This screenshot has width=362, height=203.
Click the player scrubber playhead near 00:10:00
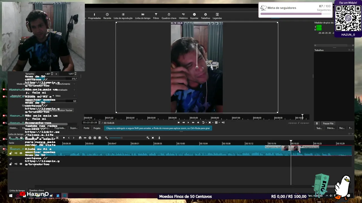(x=302, y=116)
